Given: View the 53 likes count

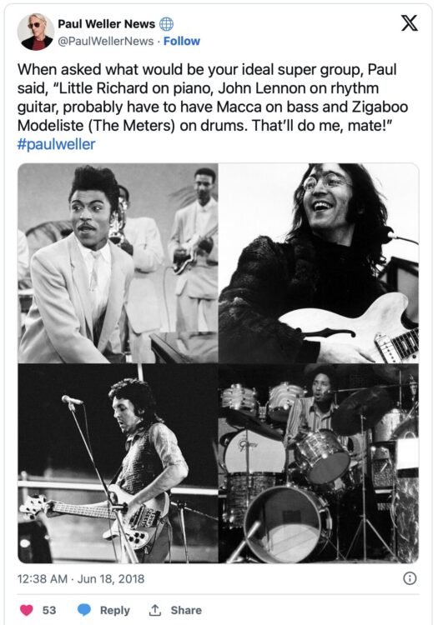Looking at the screenshot, I should [x=49, y=610].
